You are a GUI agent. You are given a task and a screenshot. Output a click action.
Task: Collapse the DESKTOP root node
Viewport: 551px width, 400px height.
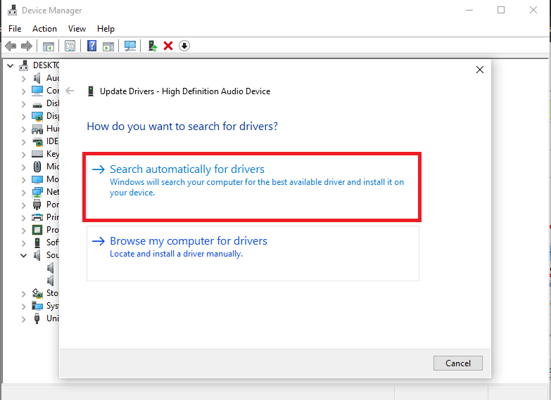click(x=11, y=65)
